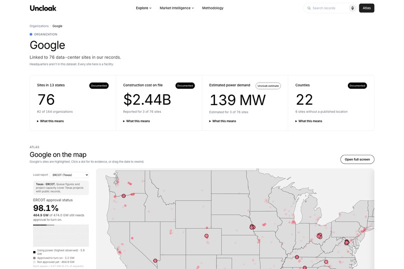Viewport: 404px width, 269px height.
Task: Click the ERCOT approval status dot grid
Action: pyautogui.click(x=61, y=235)
